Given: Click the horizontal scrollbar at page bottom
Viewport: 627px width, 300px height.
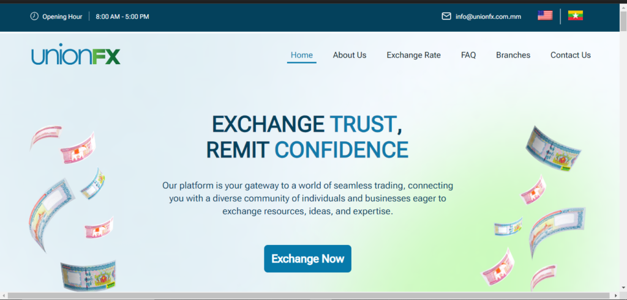Looking at the screenshot, I should 306,296.
